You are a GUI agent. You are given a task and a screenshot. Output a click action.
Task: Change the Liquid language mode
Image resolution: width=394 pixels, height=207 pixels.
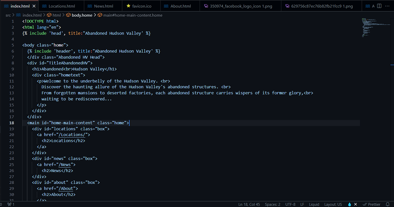point(314,204)
